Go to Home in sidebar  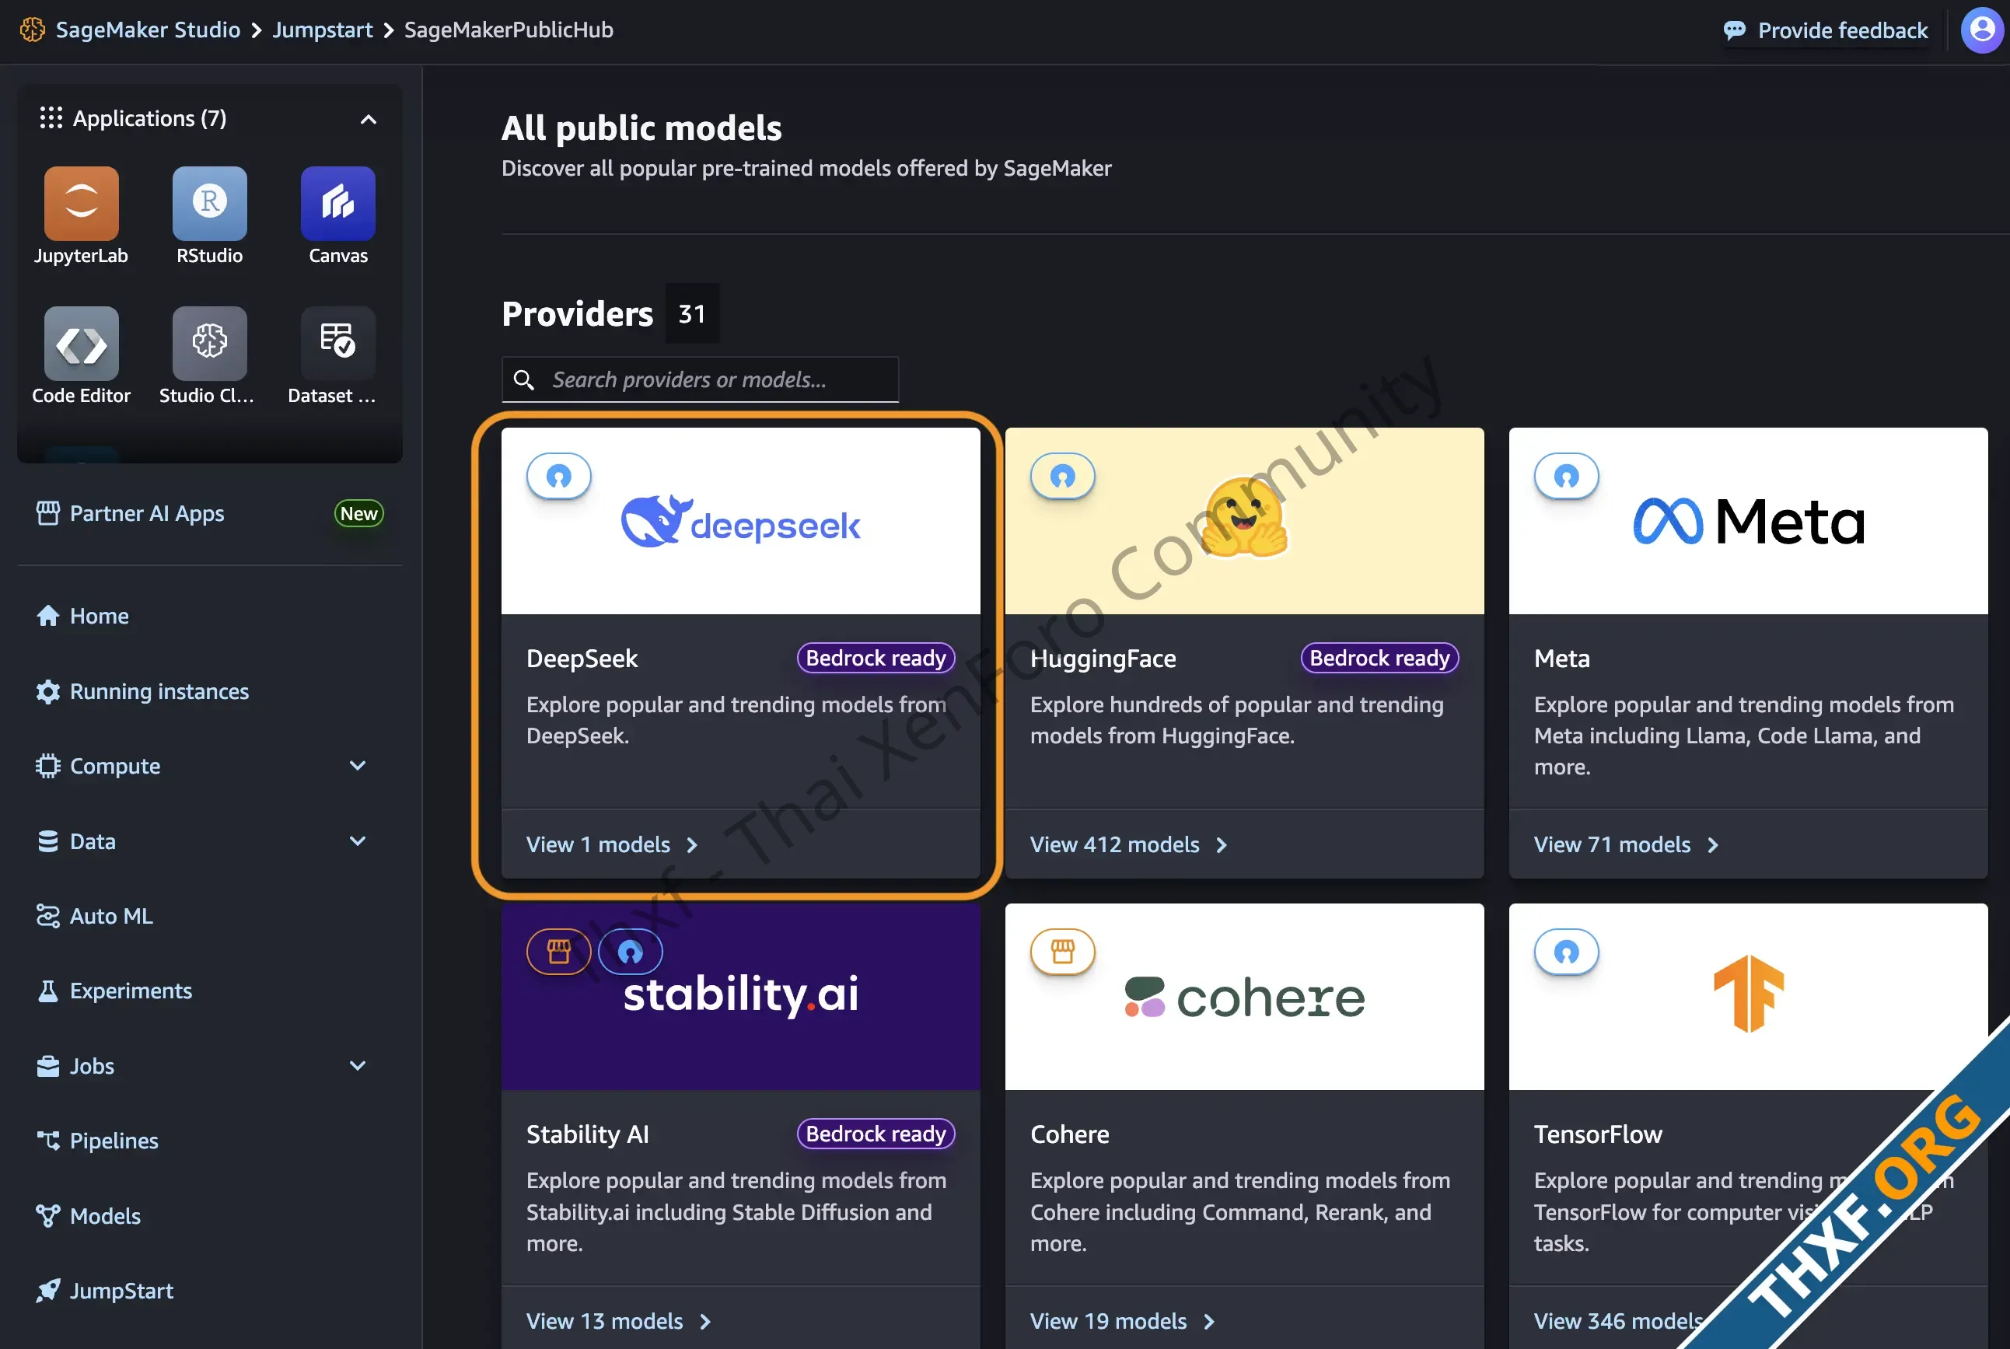[99, 616]
